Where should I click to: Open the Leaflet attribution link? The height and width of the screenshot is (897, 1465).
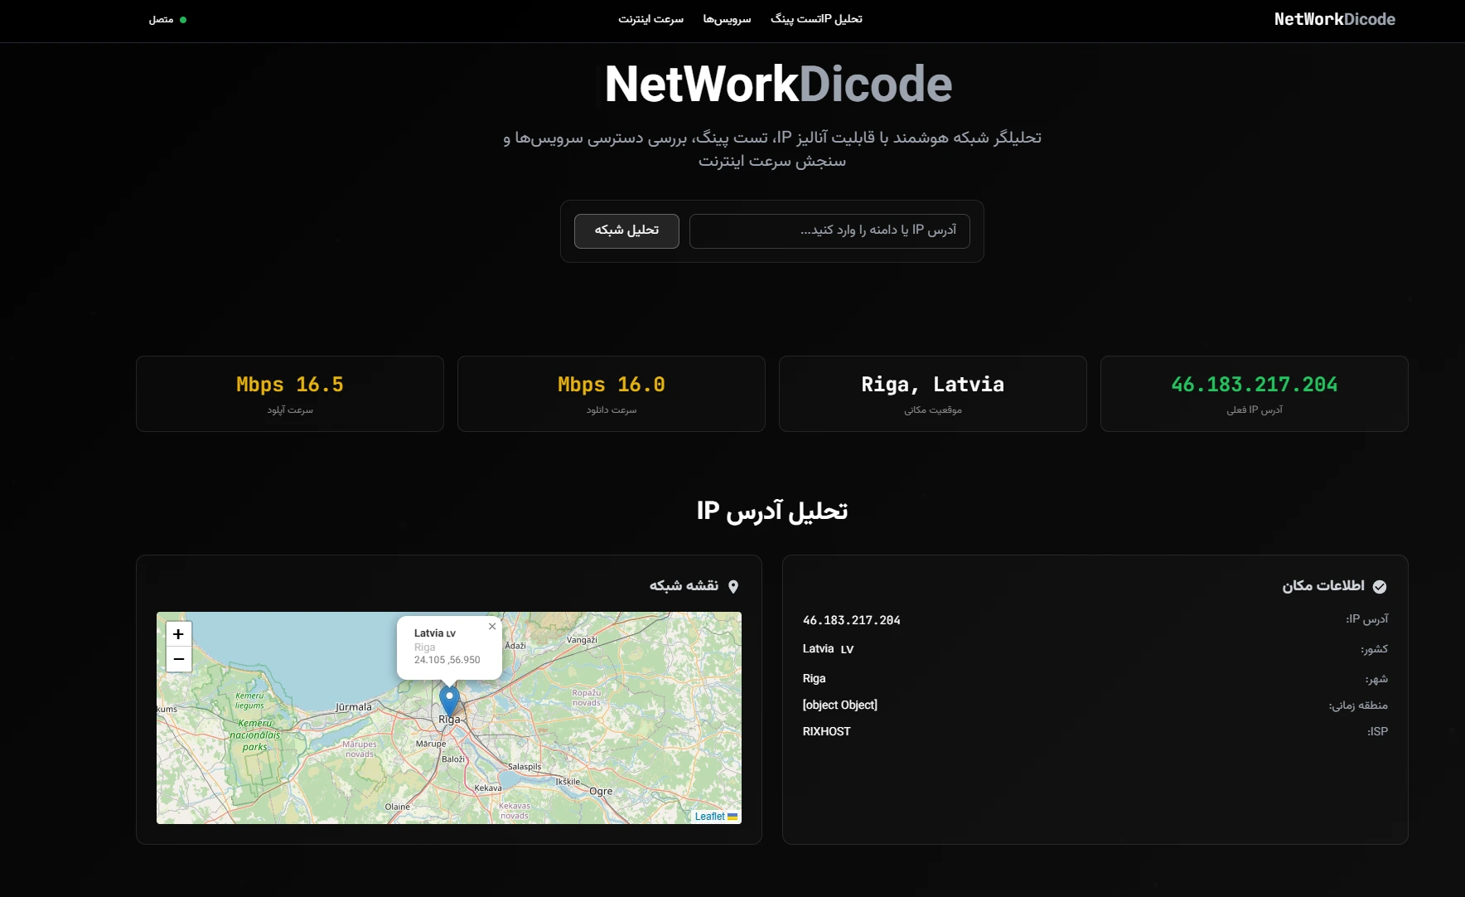710,816
